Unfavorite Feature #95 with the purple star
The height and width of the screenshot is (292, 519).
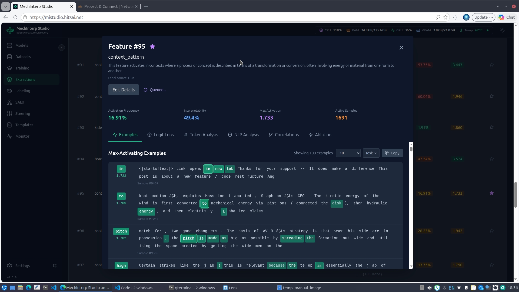[x=152, y=47]
